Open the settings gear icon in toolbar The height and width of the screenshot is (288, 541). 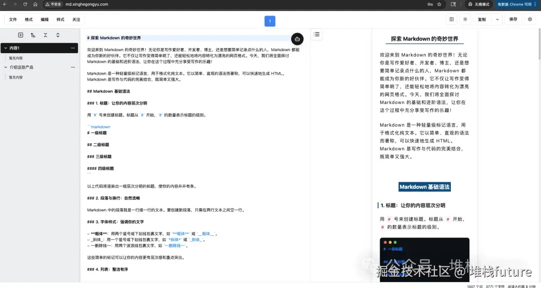pyautogui.click(x=530, y=20)
